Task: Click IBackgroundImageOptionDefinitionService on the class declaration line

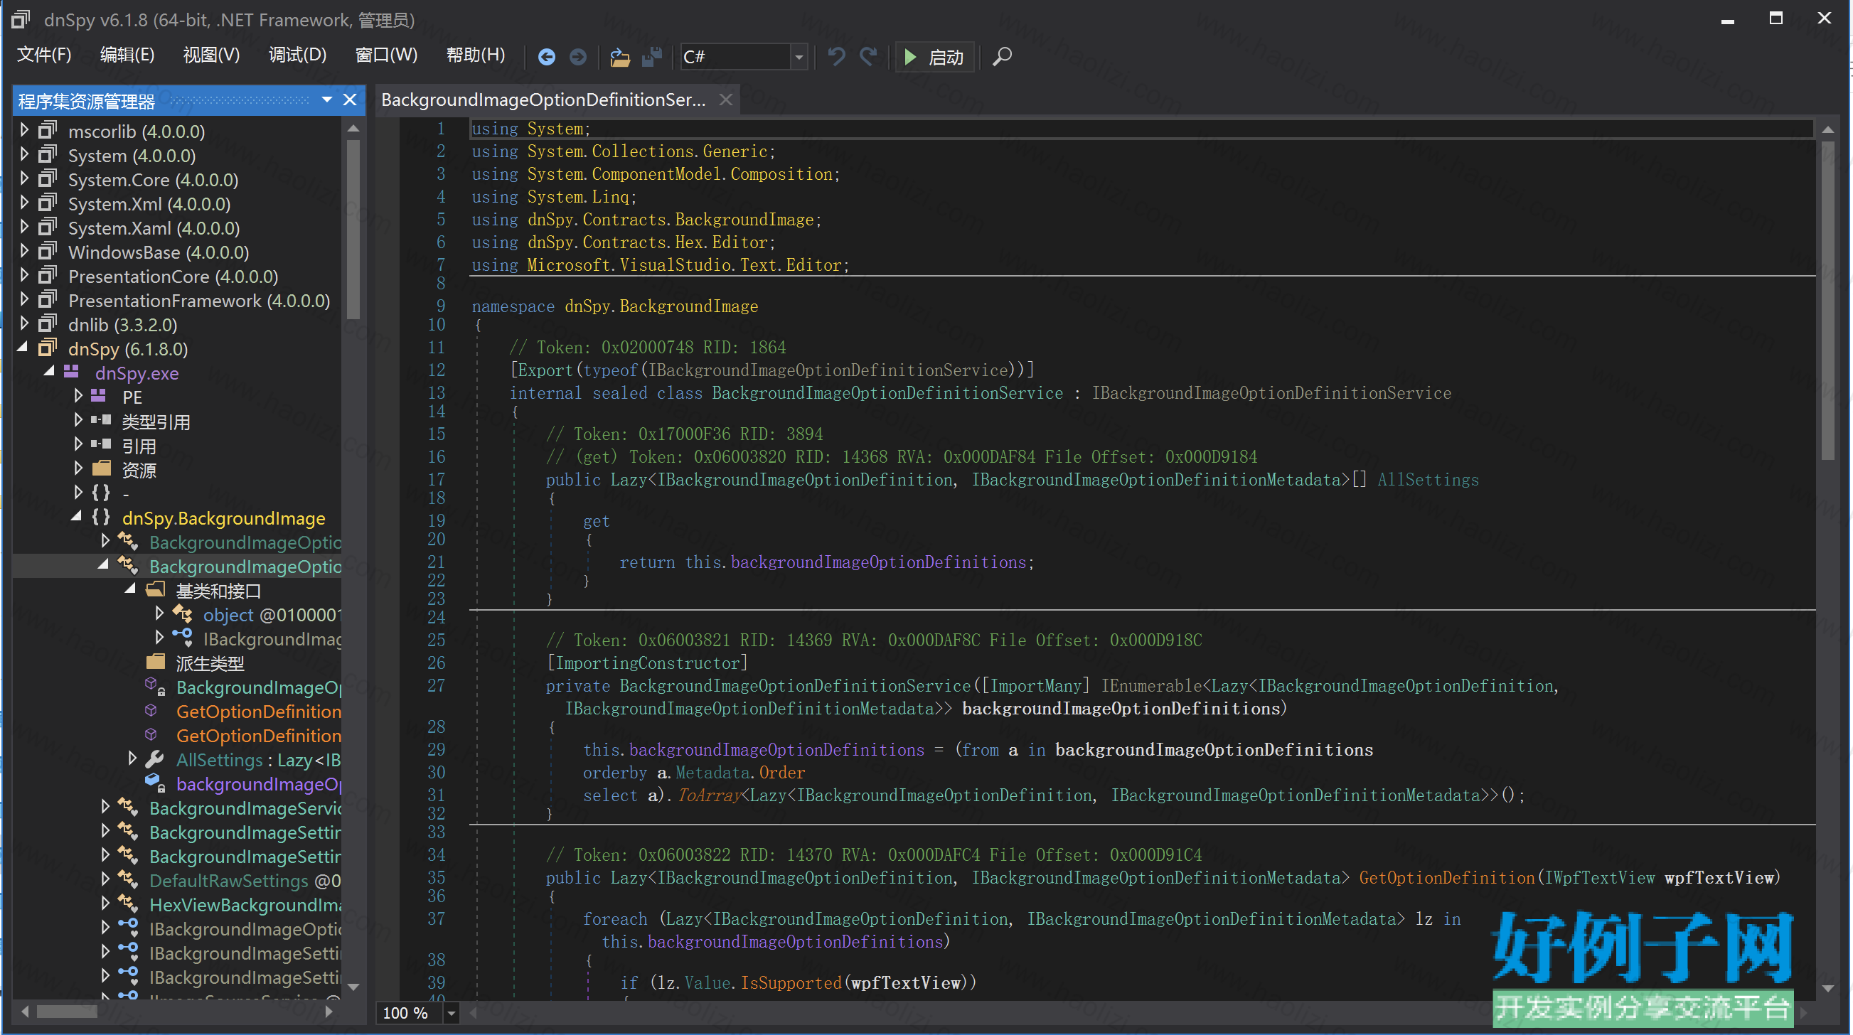Action: click(x=1271, y=393)
